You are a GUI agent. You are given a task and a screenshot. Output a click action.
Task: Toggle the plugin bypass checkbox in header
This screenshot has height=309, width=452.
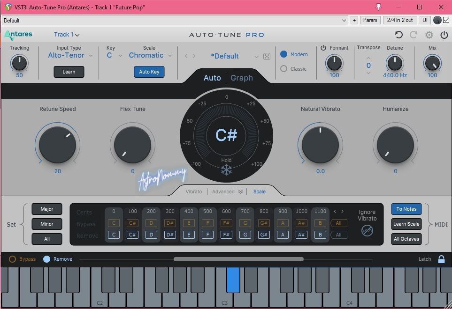point(446,20)
